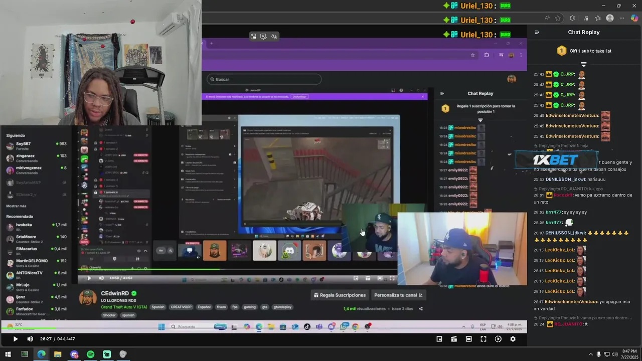The height and width of the screenshot is (361, 642).
Task: Open the Edge profile avatar
Action: (x=610, y=18)
